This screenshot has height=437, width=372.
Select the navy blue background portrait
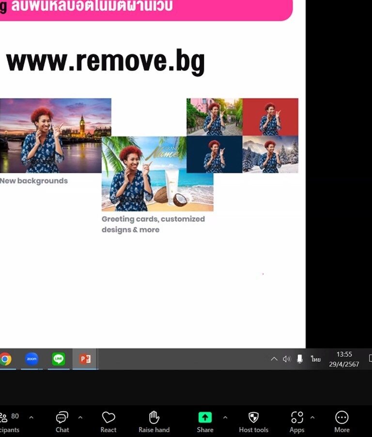(x=215, y=154)
